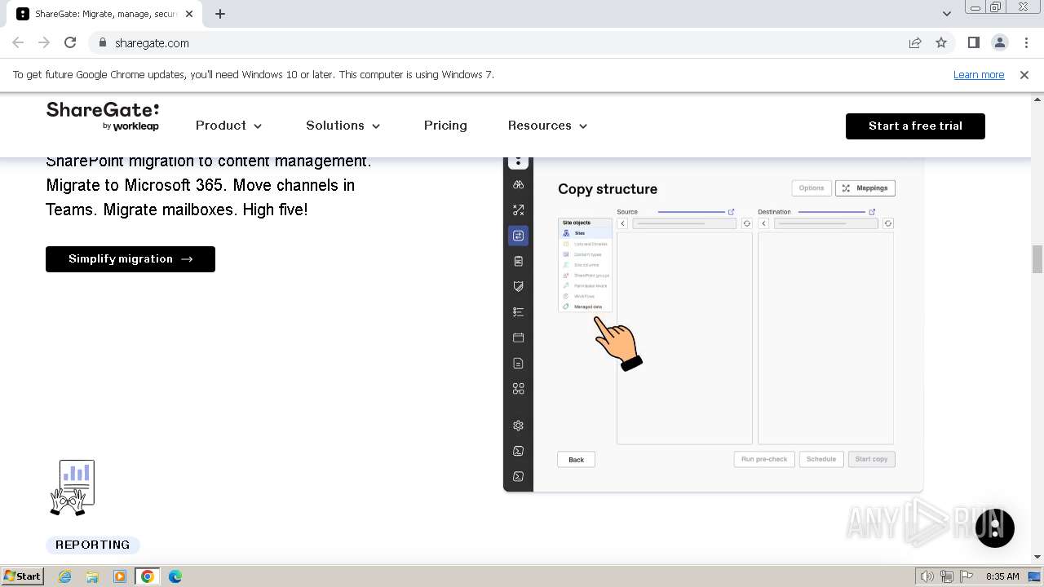Click the taskbar clock showing 8:35 AM
The image size is (1044, 587).
coord(1002,576)
